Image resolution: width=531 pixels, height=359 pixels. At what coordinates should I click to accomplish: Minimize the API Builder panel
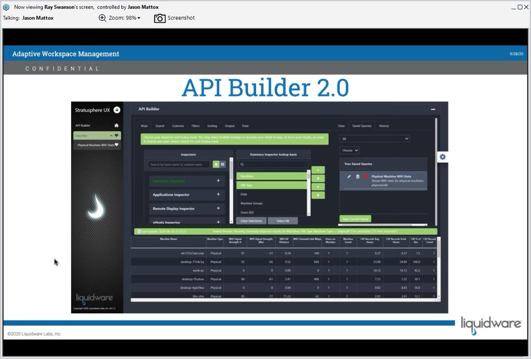click(x=433, y=109)
